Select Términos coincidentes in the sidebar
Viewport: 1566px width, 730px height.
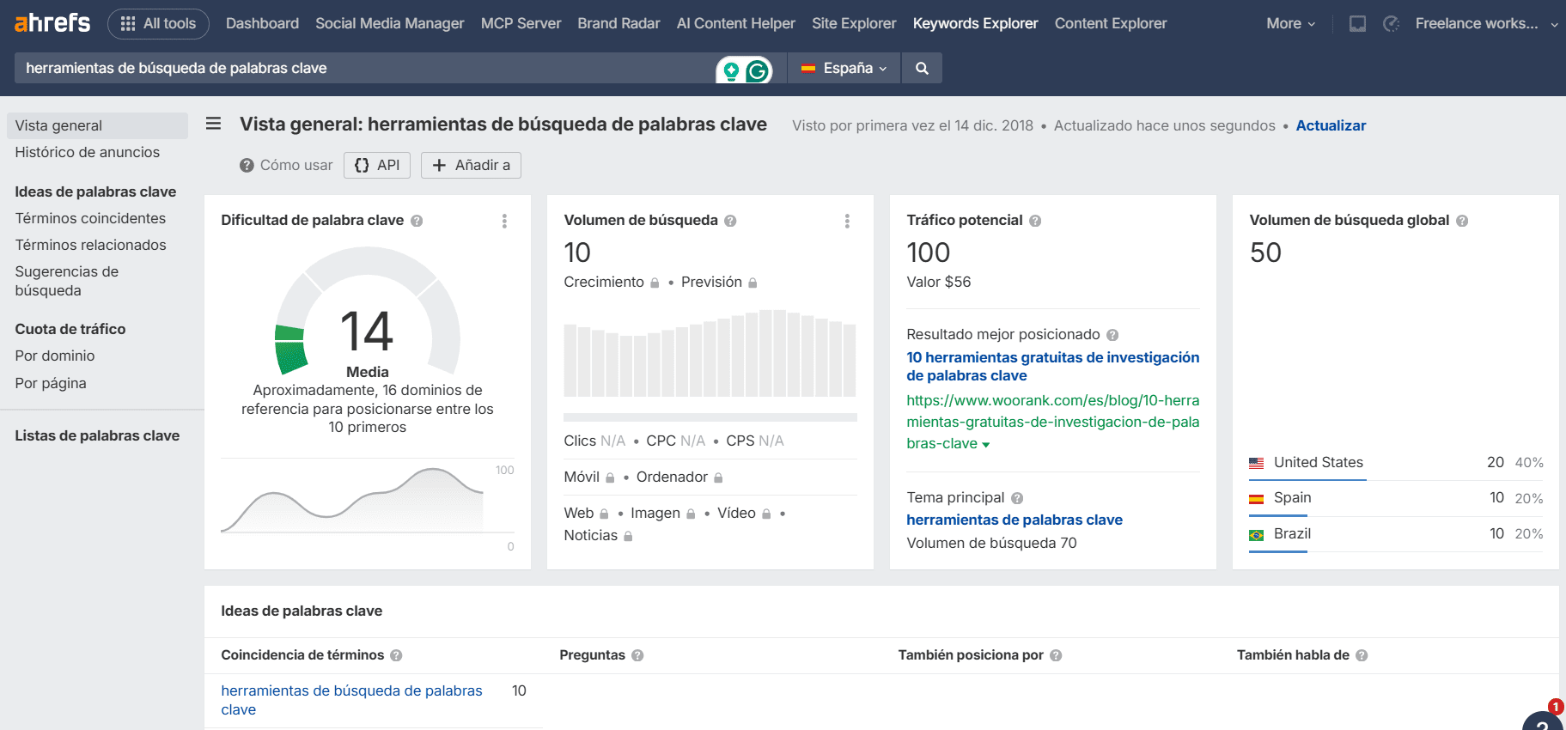click(90, 218)
